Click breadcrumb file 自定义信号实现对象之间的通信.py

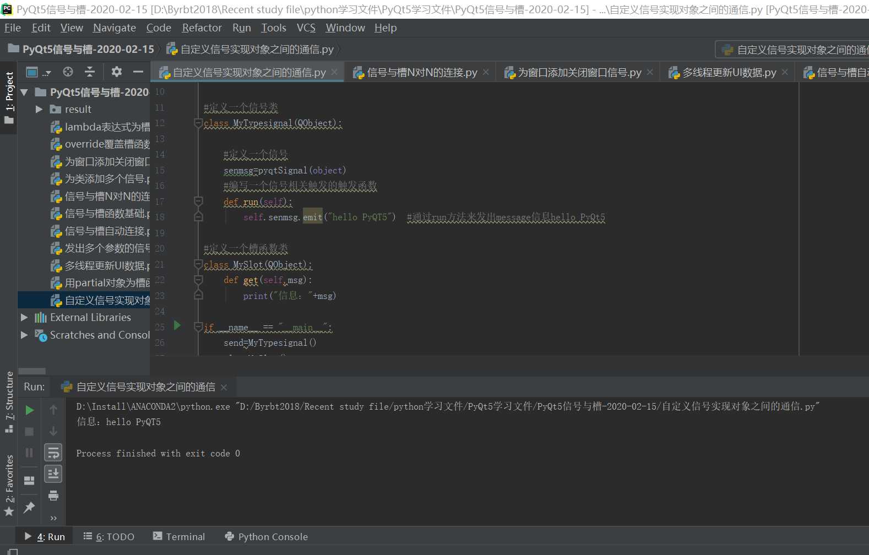click(x=251, y=50)
